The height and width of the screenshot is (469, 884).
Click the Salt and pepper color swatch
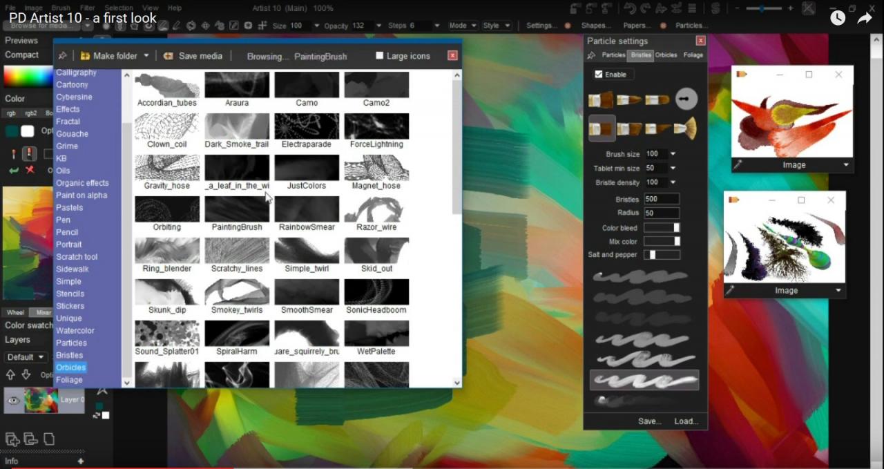pyautogui.click(x=652, y=254)
